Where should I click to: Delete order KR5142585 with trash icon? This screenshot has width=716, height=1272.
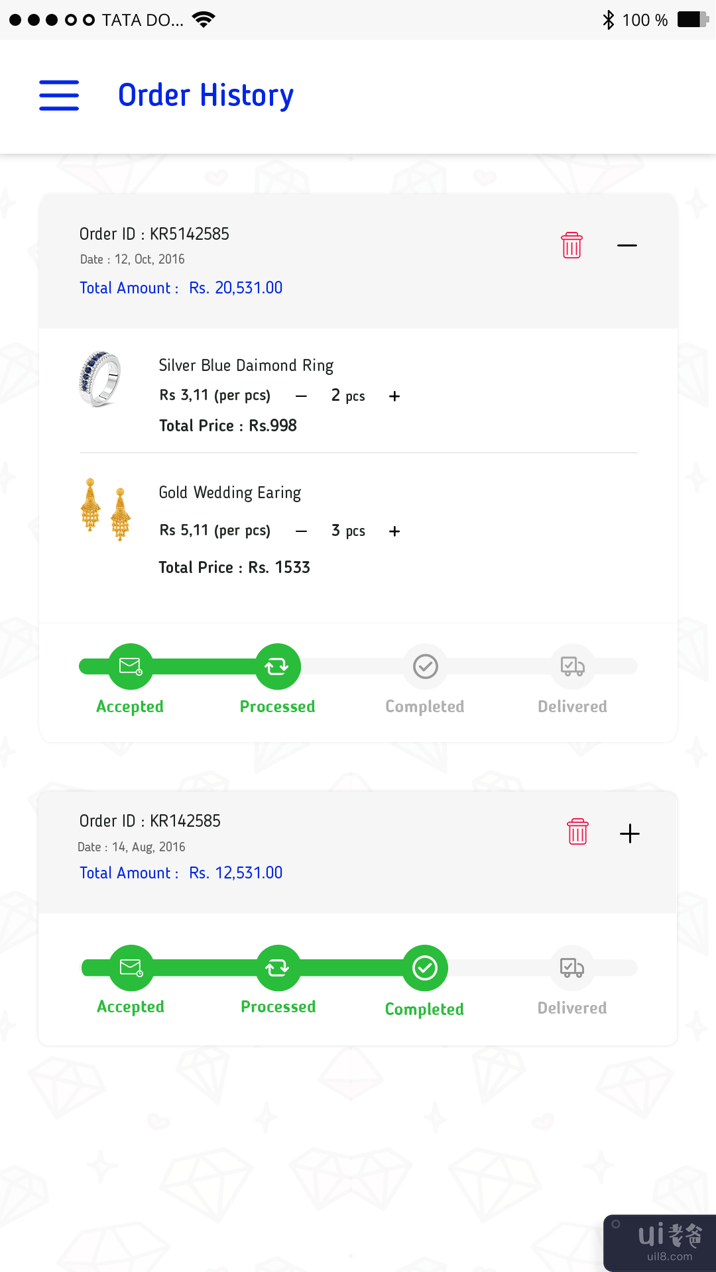571,245
